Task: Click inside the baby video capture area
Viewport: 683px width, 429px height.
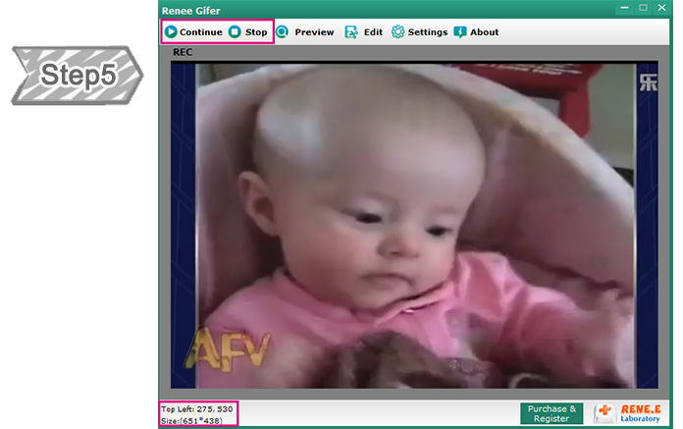Action: click(x=402, y=226)
